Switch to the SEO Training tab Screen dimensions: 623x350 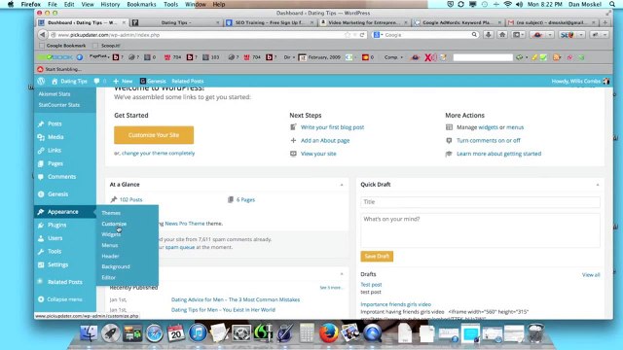pyautogui.click(x=269, y=22)
